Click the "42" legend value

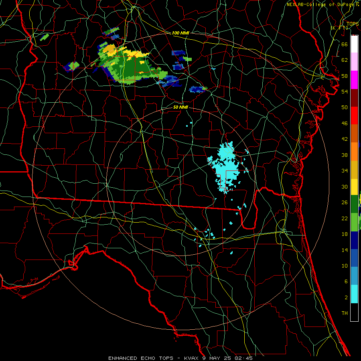coord(345,139)
